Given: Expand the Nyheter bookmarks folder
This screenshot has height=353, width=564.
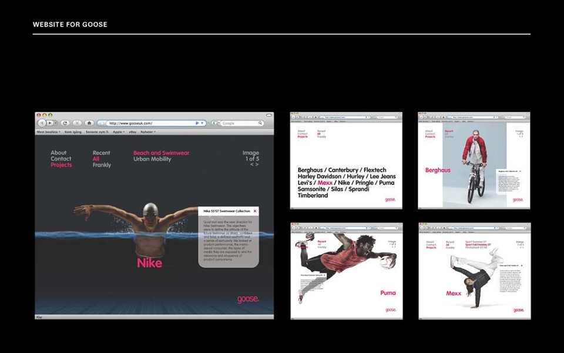Looking at the screenshot, I should 148,132.
